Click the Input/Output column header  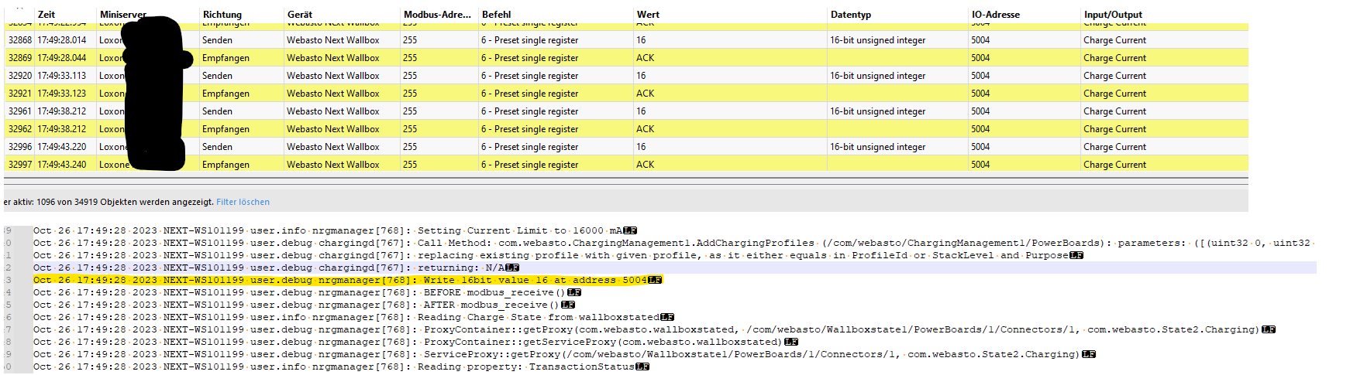pos(1113,15)
